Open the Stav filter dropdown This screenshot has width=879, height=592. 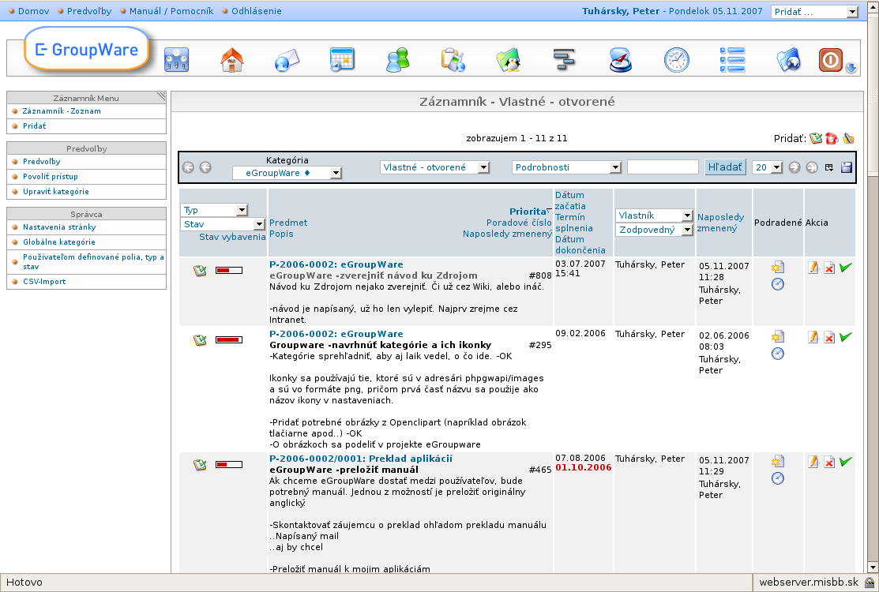[223, 224]
